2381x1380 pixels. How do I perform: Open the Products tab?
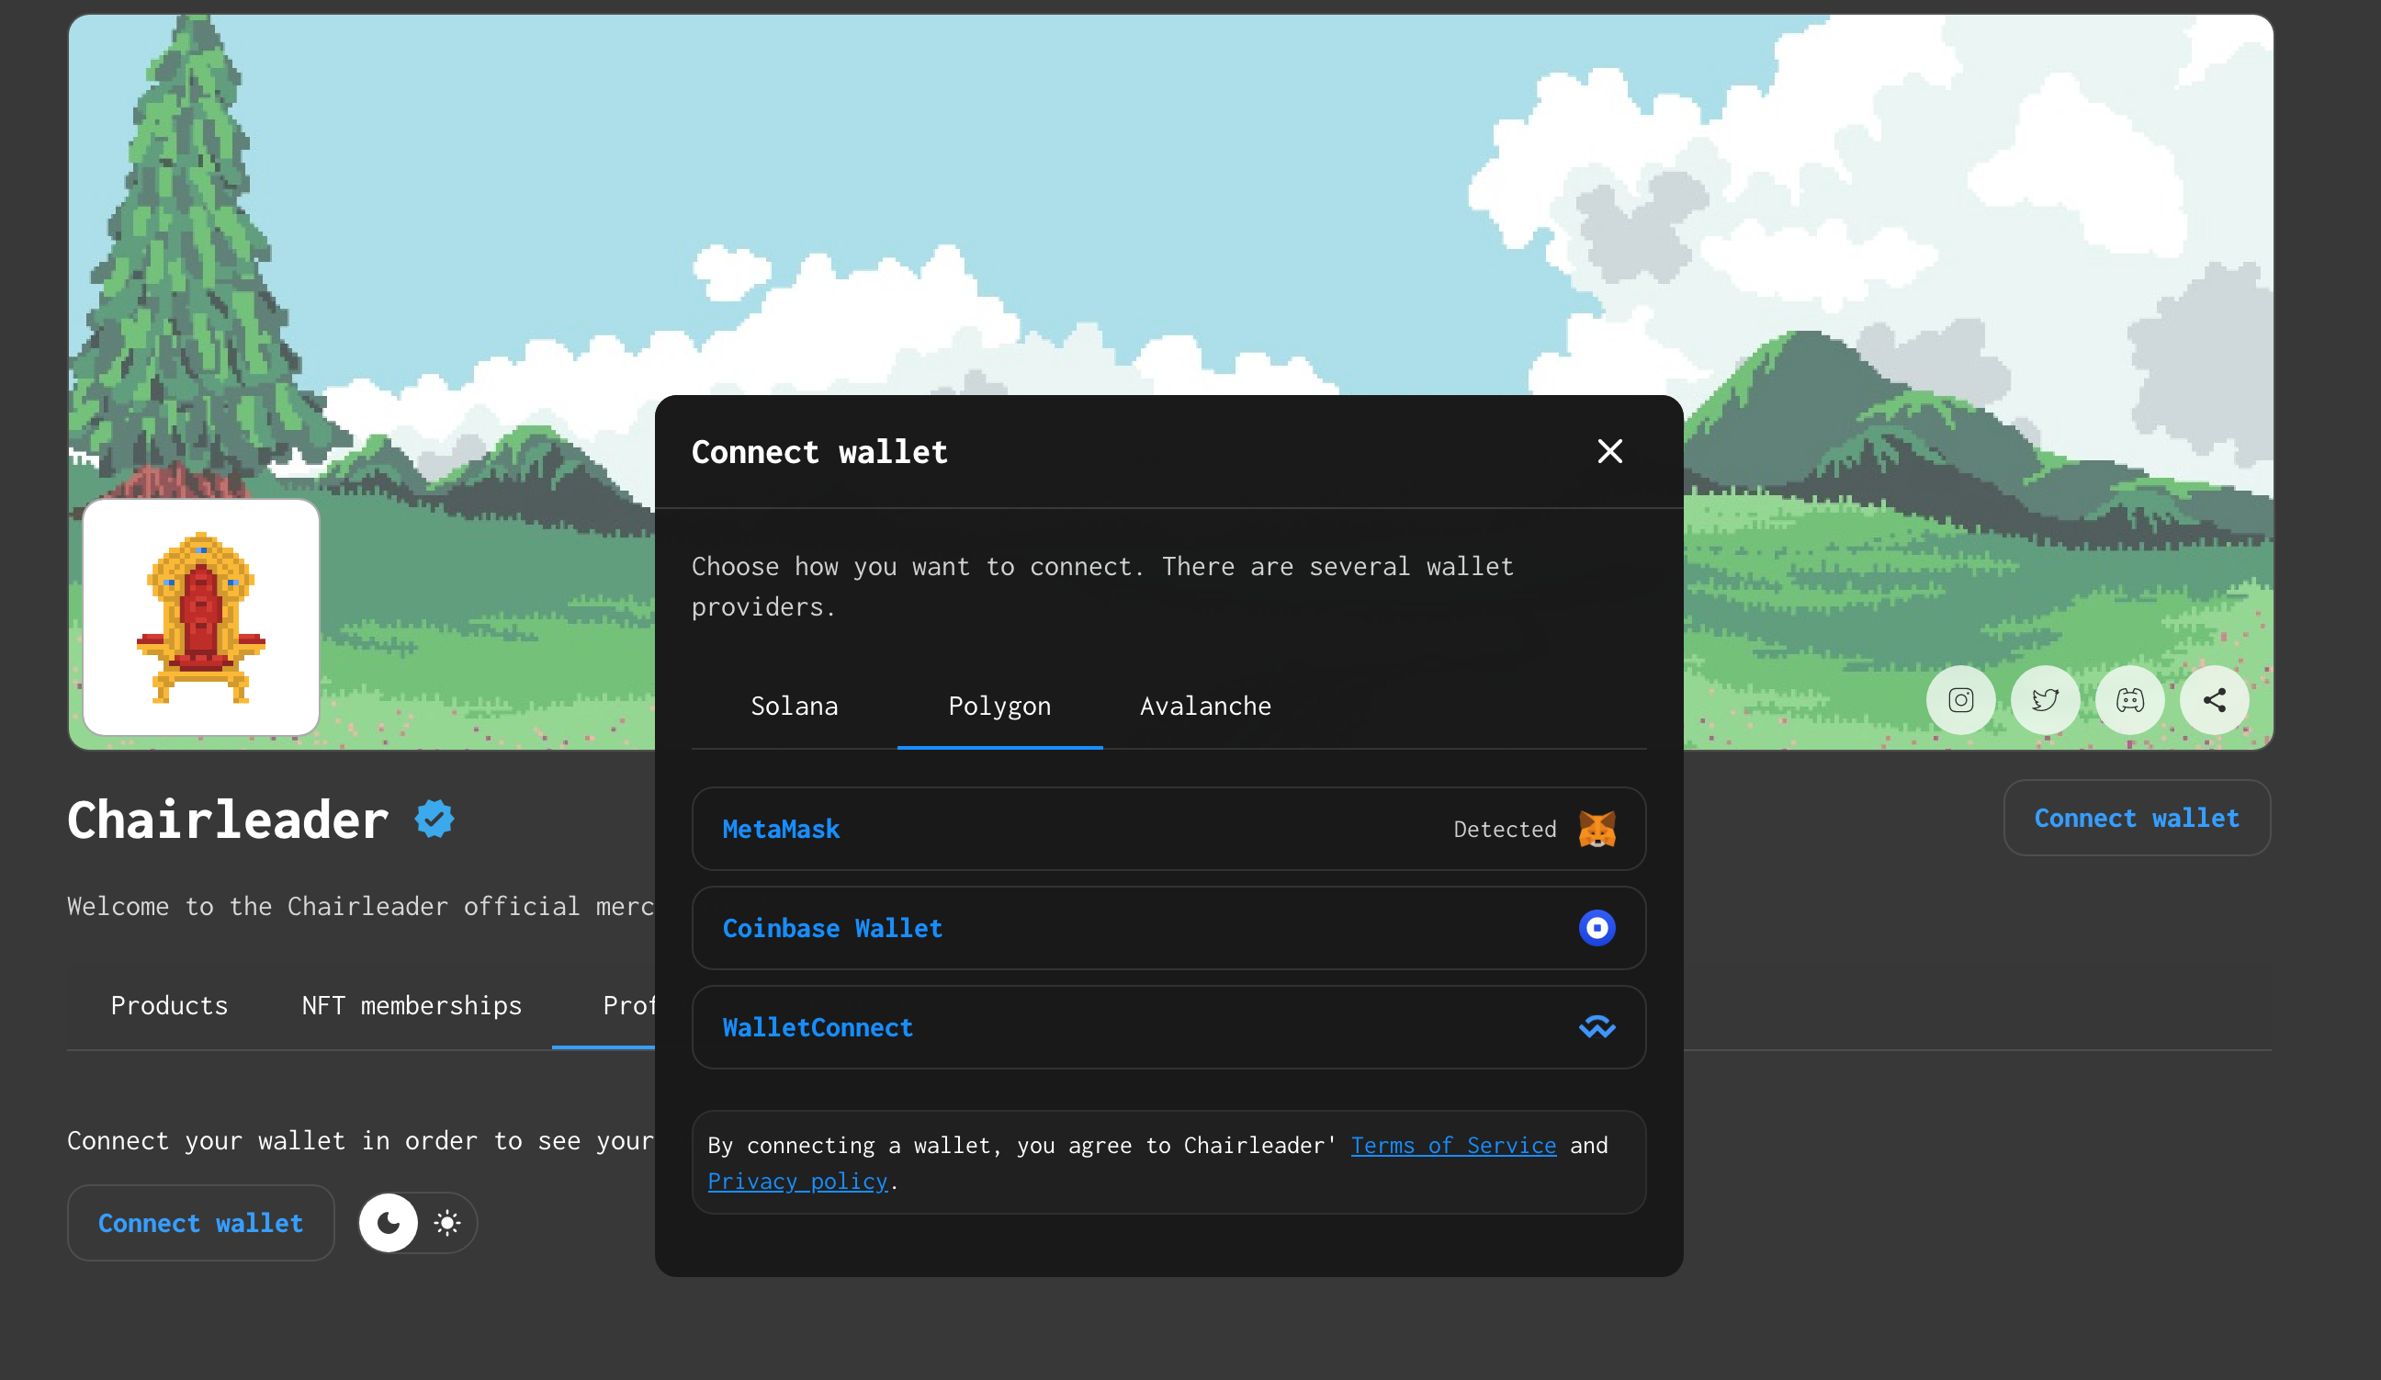point(169,1006)
